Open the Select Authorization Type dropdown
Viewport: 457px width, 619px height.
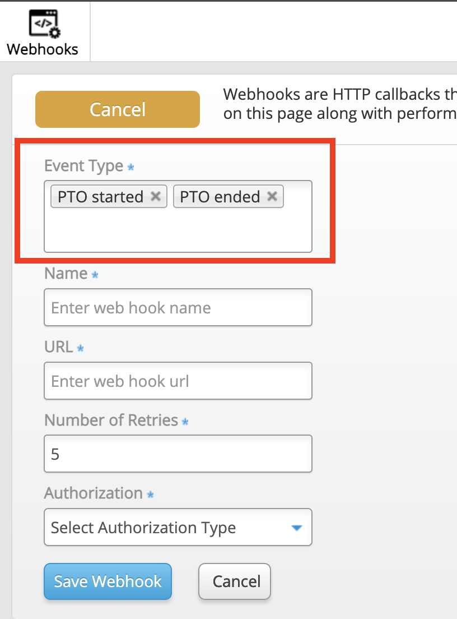tap(178, 527)
